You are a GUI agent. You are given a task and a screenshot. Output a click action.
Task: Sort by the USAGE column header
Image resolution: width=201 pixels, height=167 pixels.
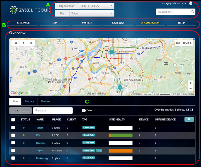point(56,120)
